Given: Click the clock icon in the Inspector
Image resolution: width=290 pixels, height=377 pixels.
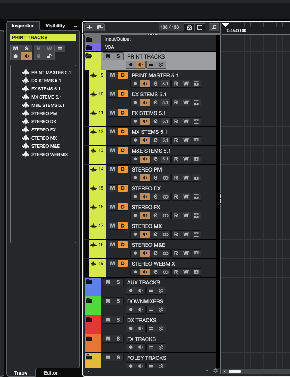Looking at the screenshot, I should [39, 56].
